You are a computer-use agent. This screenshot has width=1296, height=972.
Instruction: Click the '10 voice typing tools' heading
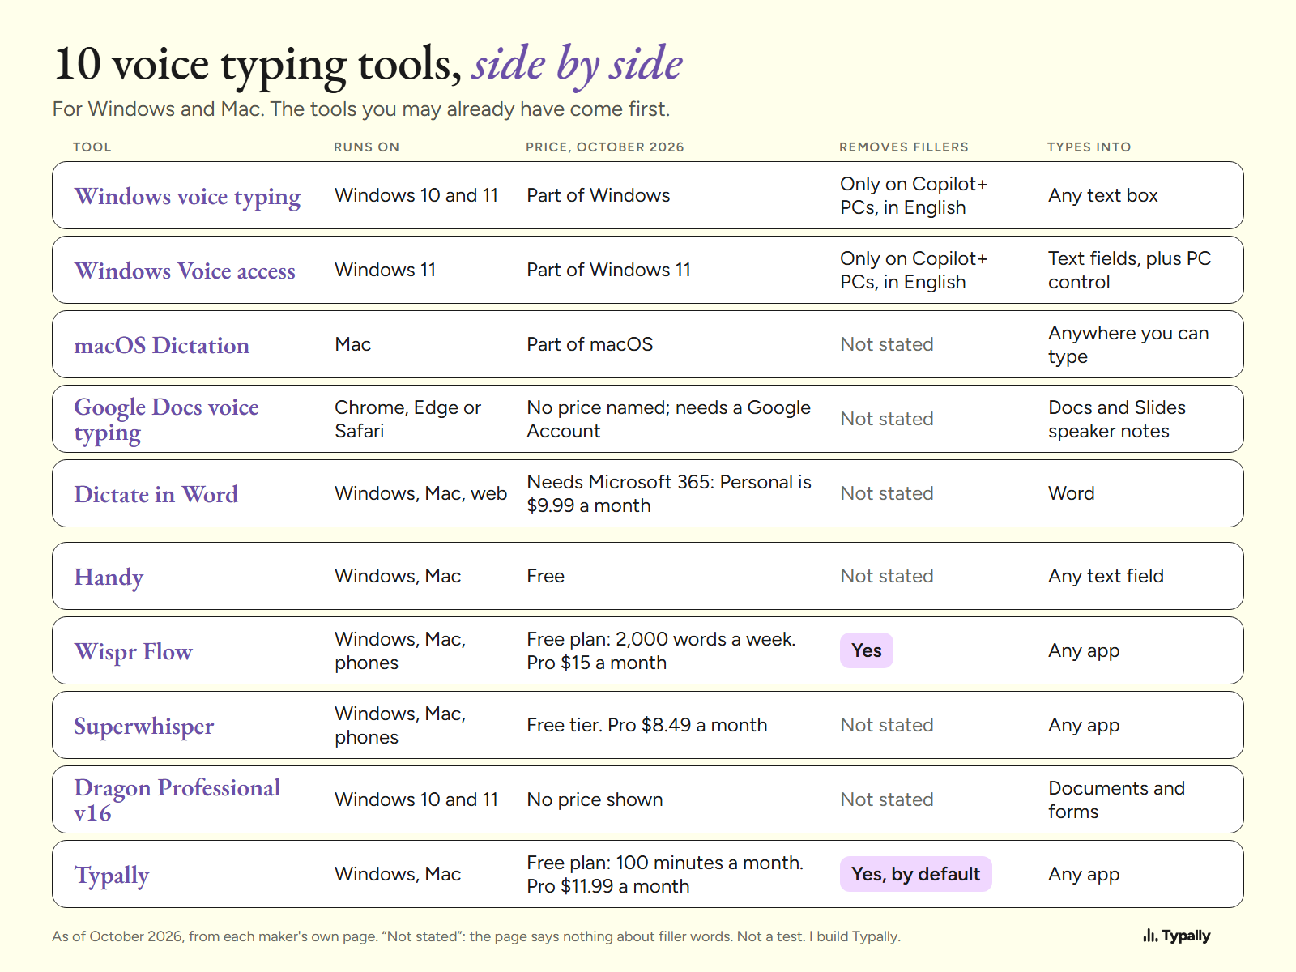click(x=369, y=65)
